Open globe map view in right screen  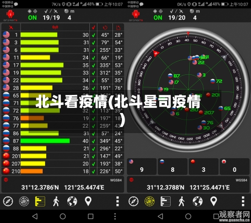[x=198, y=201]
